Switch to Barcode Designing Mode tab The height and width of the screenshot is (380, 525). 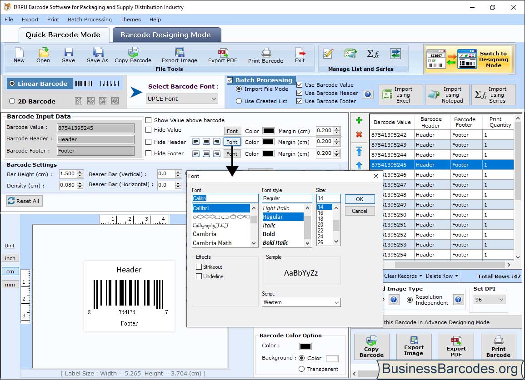point(167,35)
